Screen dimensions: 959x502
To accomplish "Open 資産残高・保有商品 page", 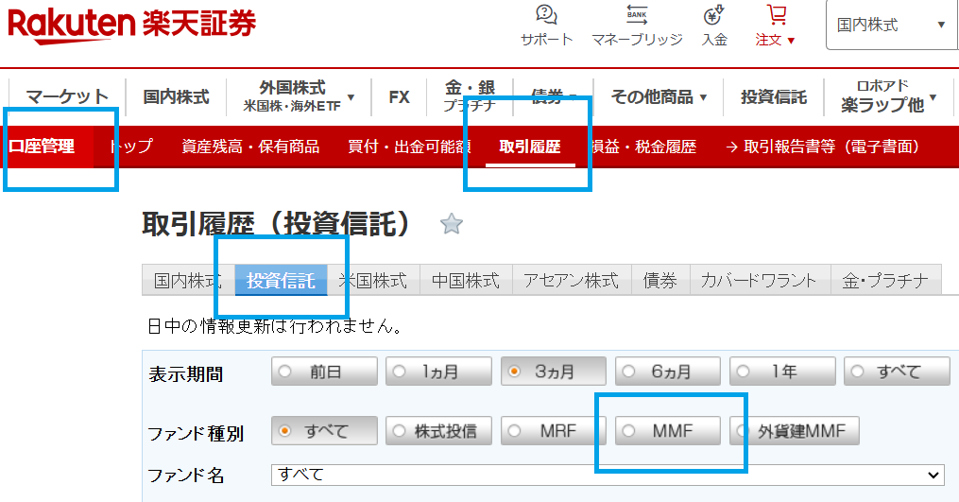I will click(250, 147).
